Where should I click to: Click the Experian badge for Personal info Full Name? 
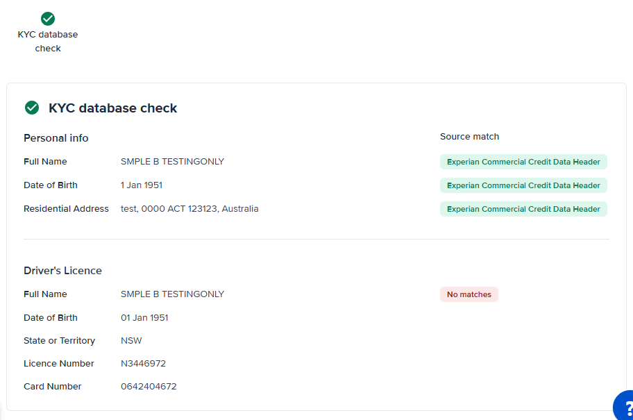click(523, 162)
